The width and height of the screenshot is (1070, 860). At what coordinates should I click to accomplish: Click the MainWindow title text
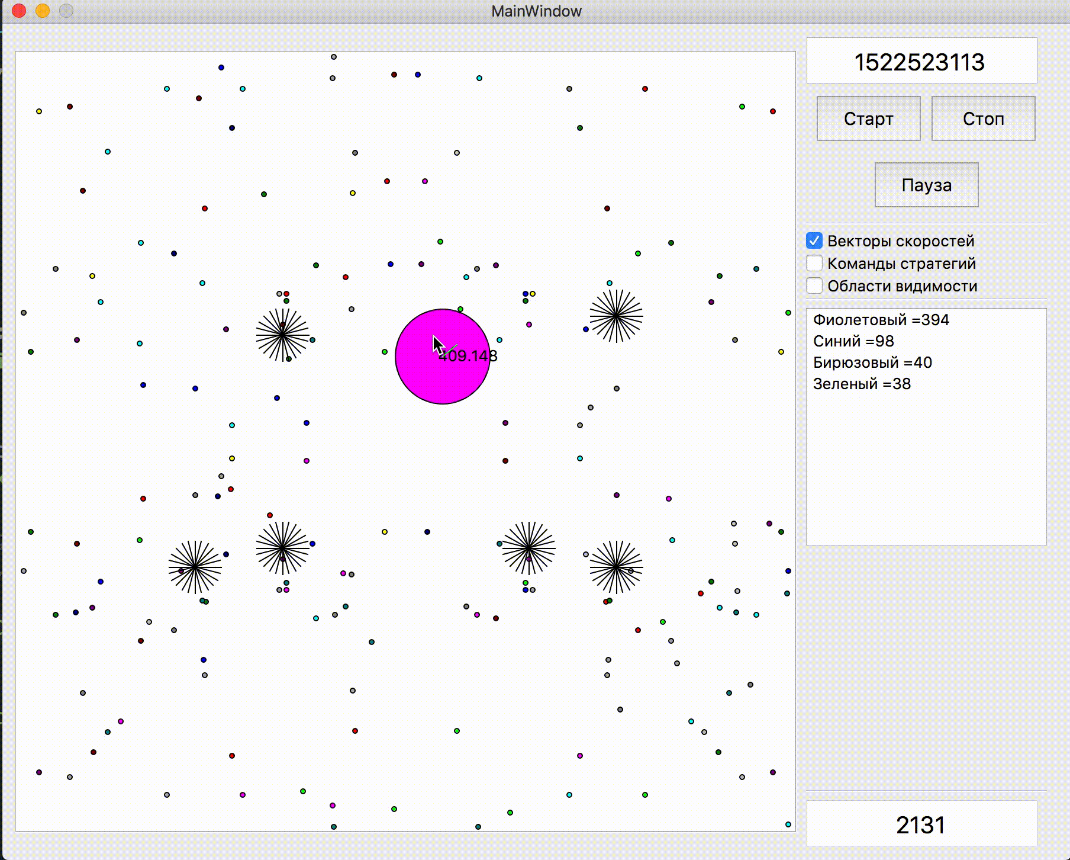click(x=536, y=11)
